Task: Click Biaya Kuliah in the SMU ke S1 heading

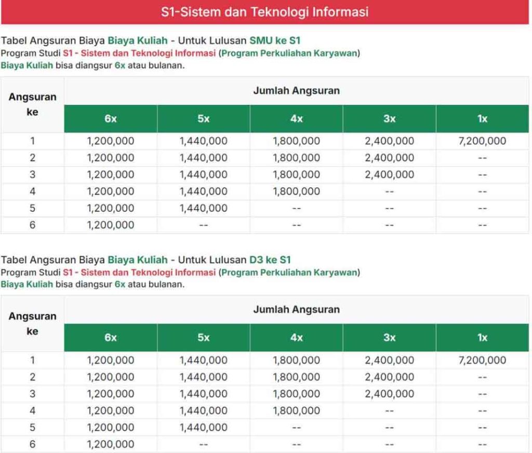Action: [x=137, y=40]
